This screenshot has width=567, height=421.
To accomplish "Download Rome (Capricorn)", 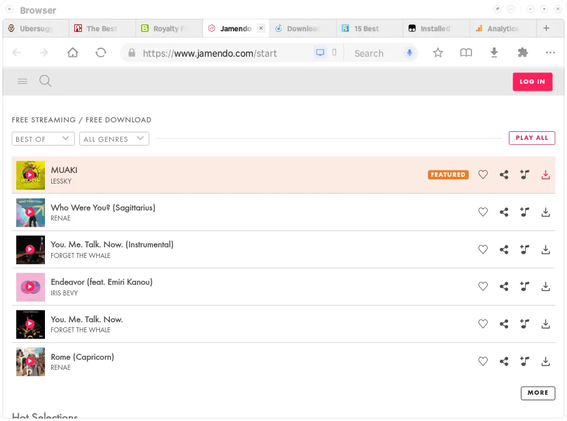I will (545, 361).
